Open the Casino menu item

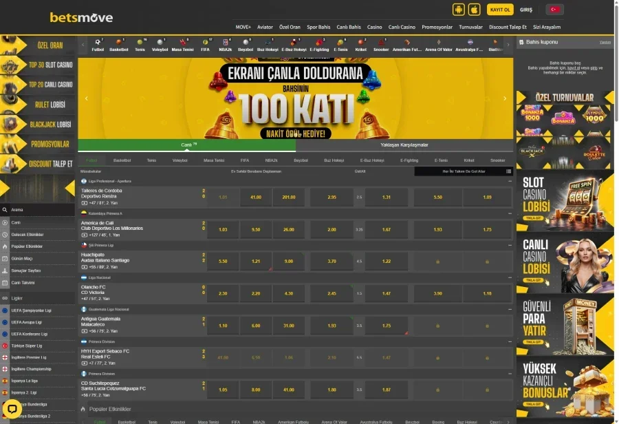click(x=374, y=28)
